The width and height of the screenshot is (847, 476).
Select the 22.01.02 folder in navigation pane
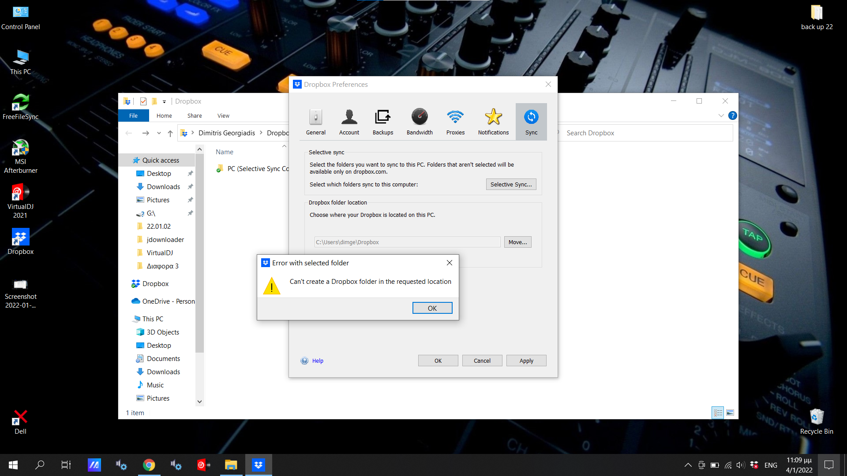click(x=159, y=226)
